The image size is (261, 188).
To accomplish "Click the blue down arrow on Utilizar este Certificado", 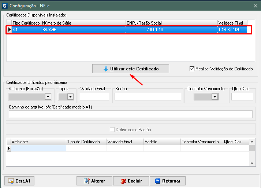I will (106, 69).
